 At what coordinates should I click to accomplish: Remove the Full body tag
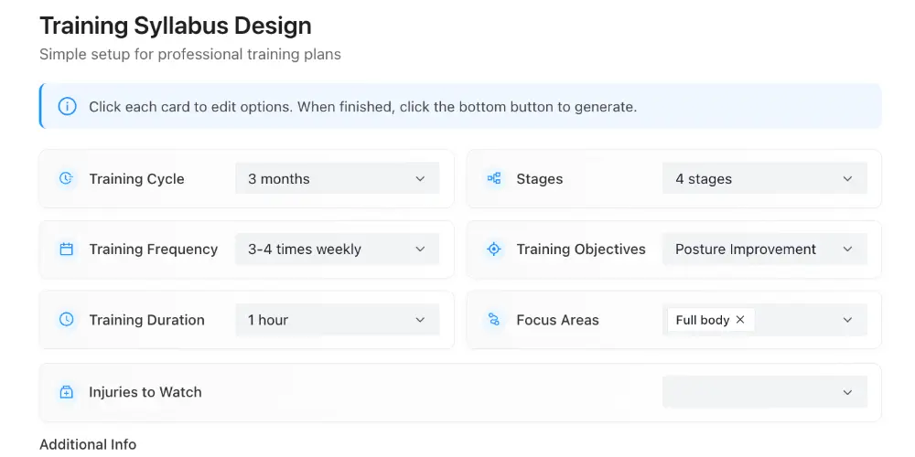click(740, 320)
